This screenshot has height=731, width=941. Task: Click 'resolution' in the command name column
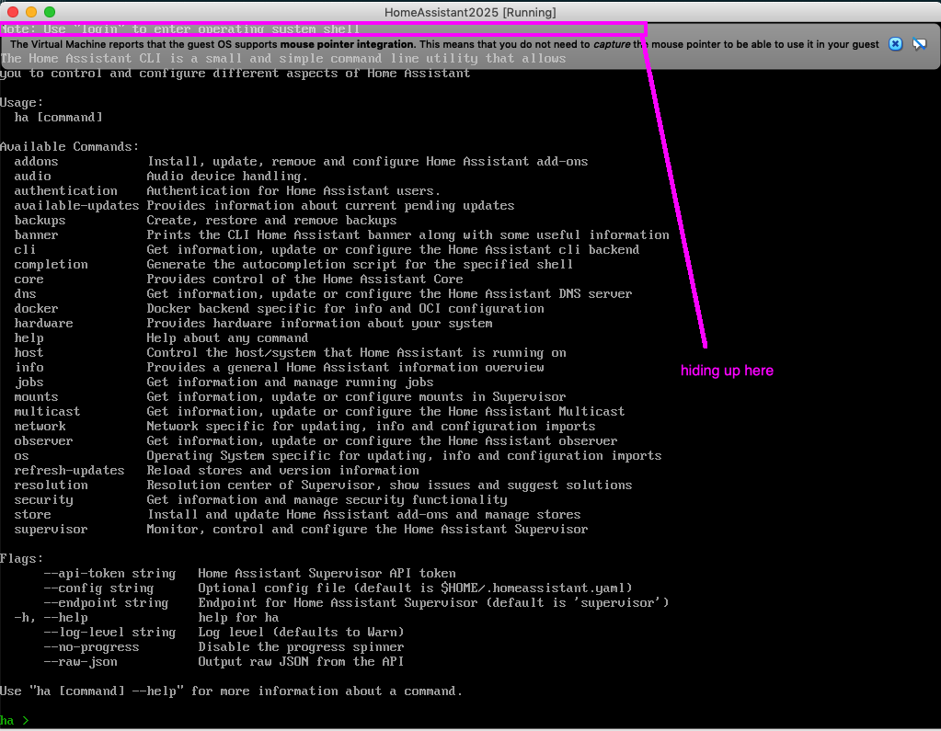tap(51, 485)
